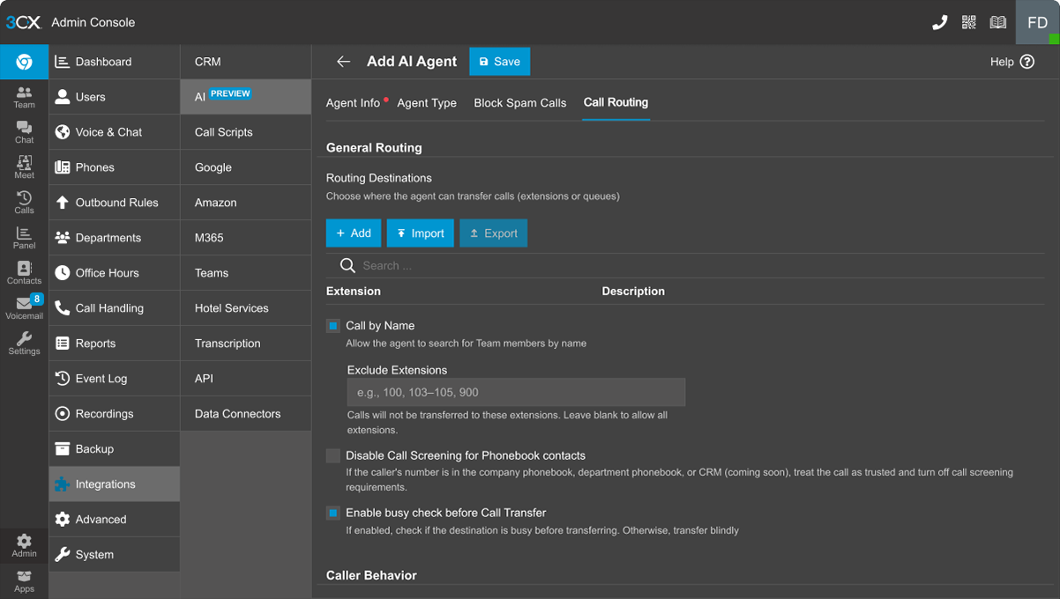This screenshot has height=599, width=1060.
Task: Open the QR code icon in header
Action: [x=968, y=23]
